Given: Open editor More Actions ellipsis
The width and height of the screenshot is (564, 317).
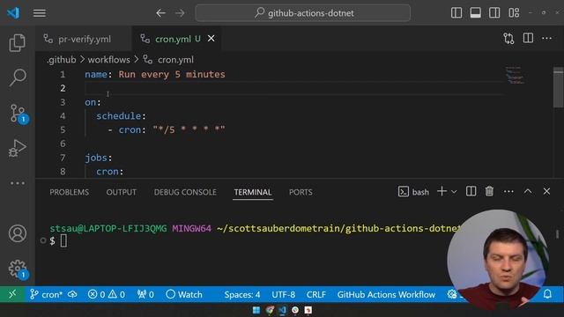Looking at the screenshot, I should coord(546,38).
